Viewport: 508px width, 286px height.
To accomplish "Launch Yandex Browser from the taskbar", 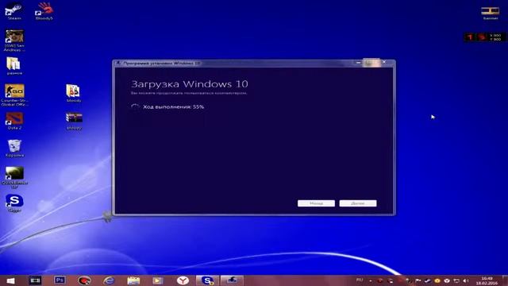I will [x=183, y=280].
